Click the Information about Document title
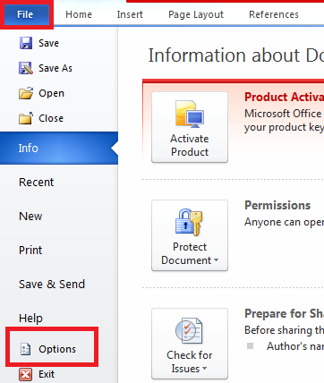Viewport: 324px width, 383px height. [236, 55]
